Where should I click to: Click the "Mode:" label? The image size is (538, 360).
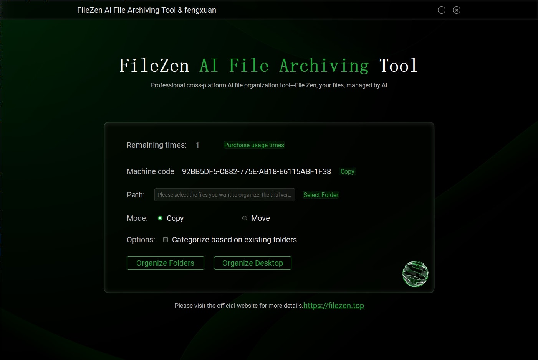pos(137,218)
